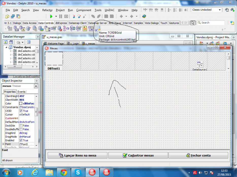Toggle the Ctl3D True checkbox

[x=21, y=111]
